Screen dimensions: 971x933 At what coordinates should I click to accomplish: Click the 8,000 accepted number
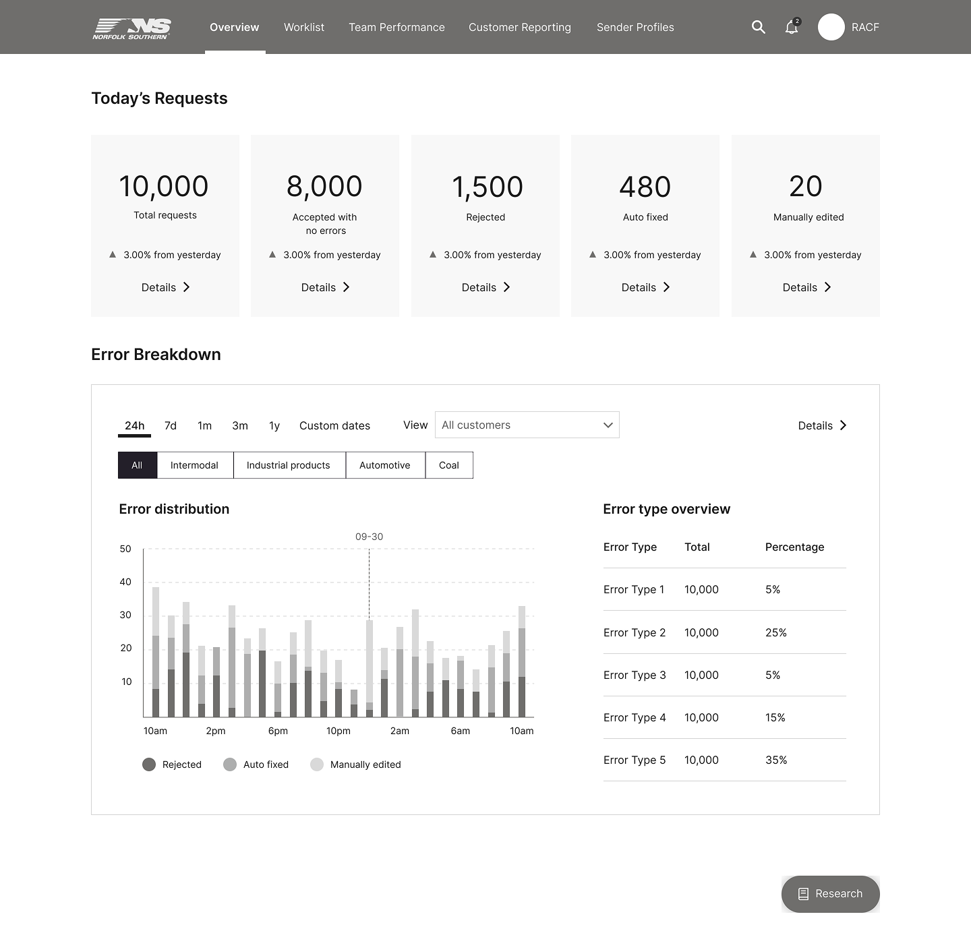pos(324,187)
